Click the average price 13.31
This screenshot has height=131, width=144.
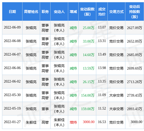pos(102,41)
